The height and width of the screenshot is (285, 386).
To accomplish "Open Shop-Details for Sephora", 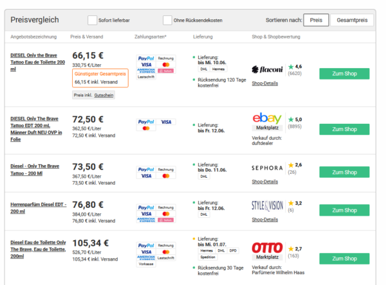I will click(265, 182).
